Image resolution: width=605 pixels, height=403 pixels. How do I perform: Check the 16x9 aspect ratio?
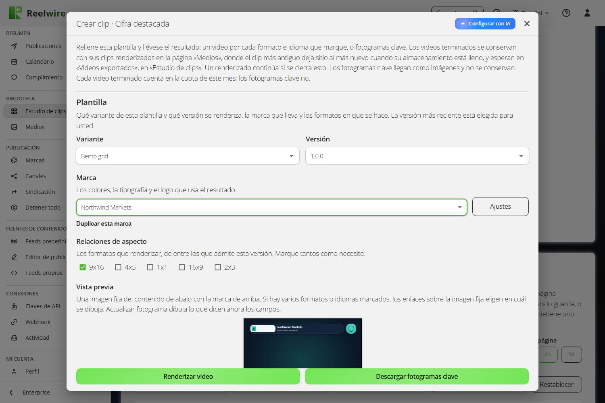click(182, 267)
